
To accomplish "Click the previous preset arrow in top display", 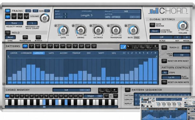I will [x=132, y=17].
